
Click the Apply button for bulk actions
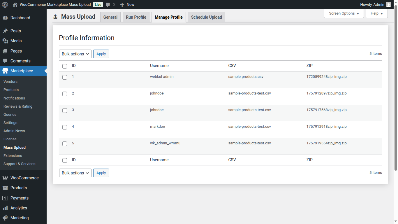(x=101, y=54)
